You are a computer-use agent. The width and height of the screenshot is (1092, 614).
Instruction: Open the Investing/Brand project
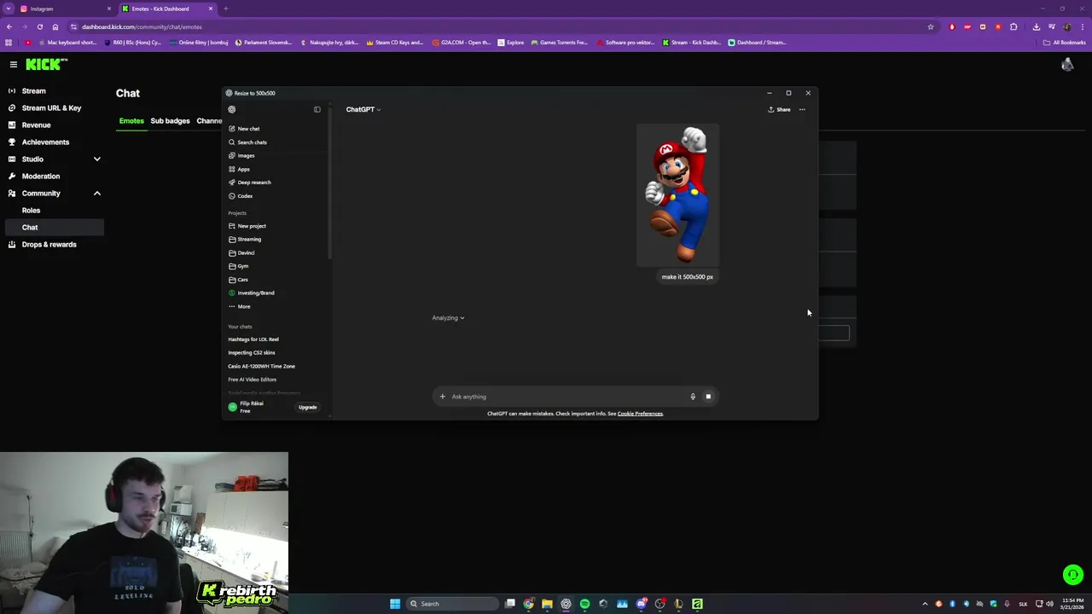[252, 293]
